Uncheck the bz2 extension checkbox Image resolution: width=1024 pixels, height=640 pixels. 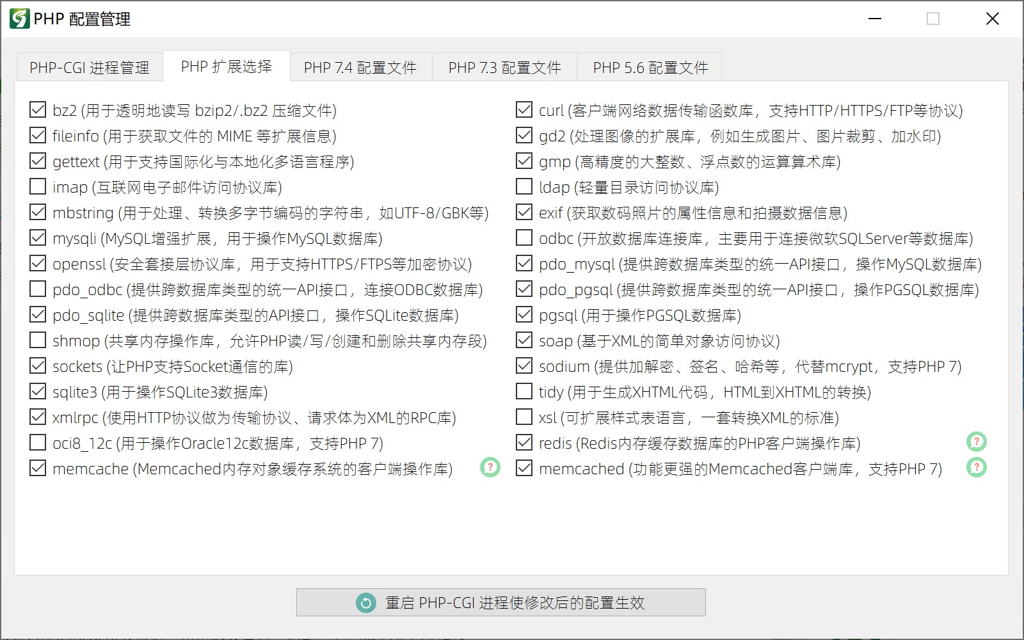click(x=38, y=110)
